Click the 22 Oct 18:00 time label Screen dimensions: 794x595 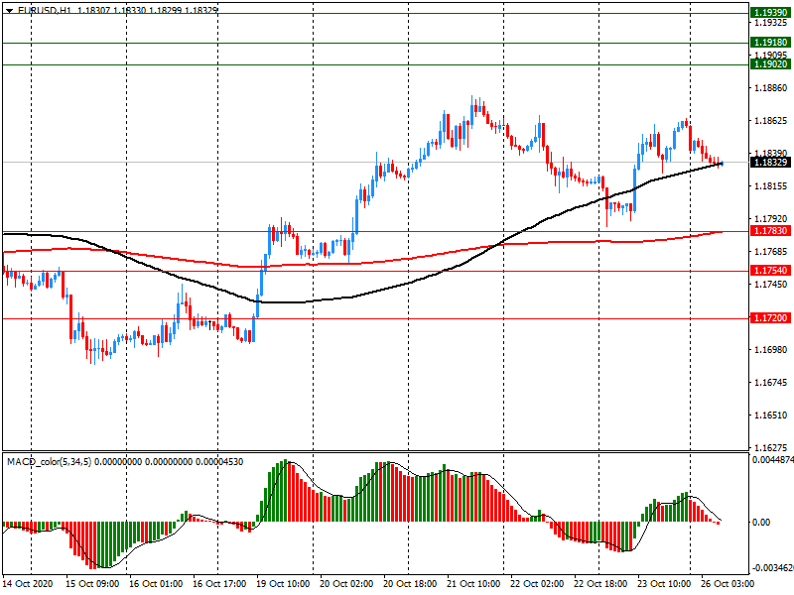pos(599,585)
